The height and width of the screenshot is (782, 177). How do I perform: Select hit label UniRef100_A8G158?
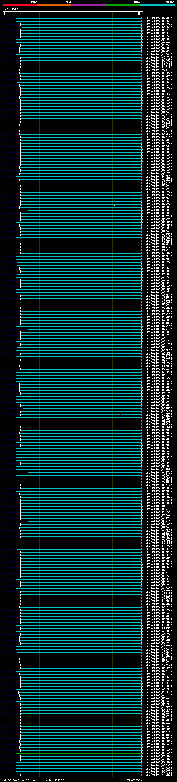tap(159, 375)
